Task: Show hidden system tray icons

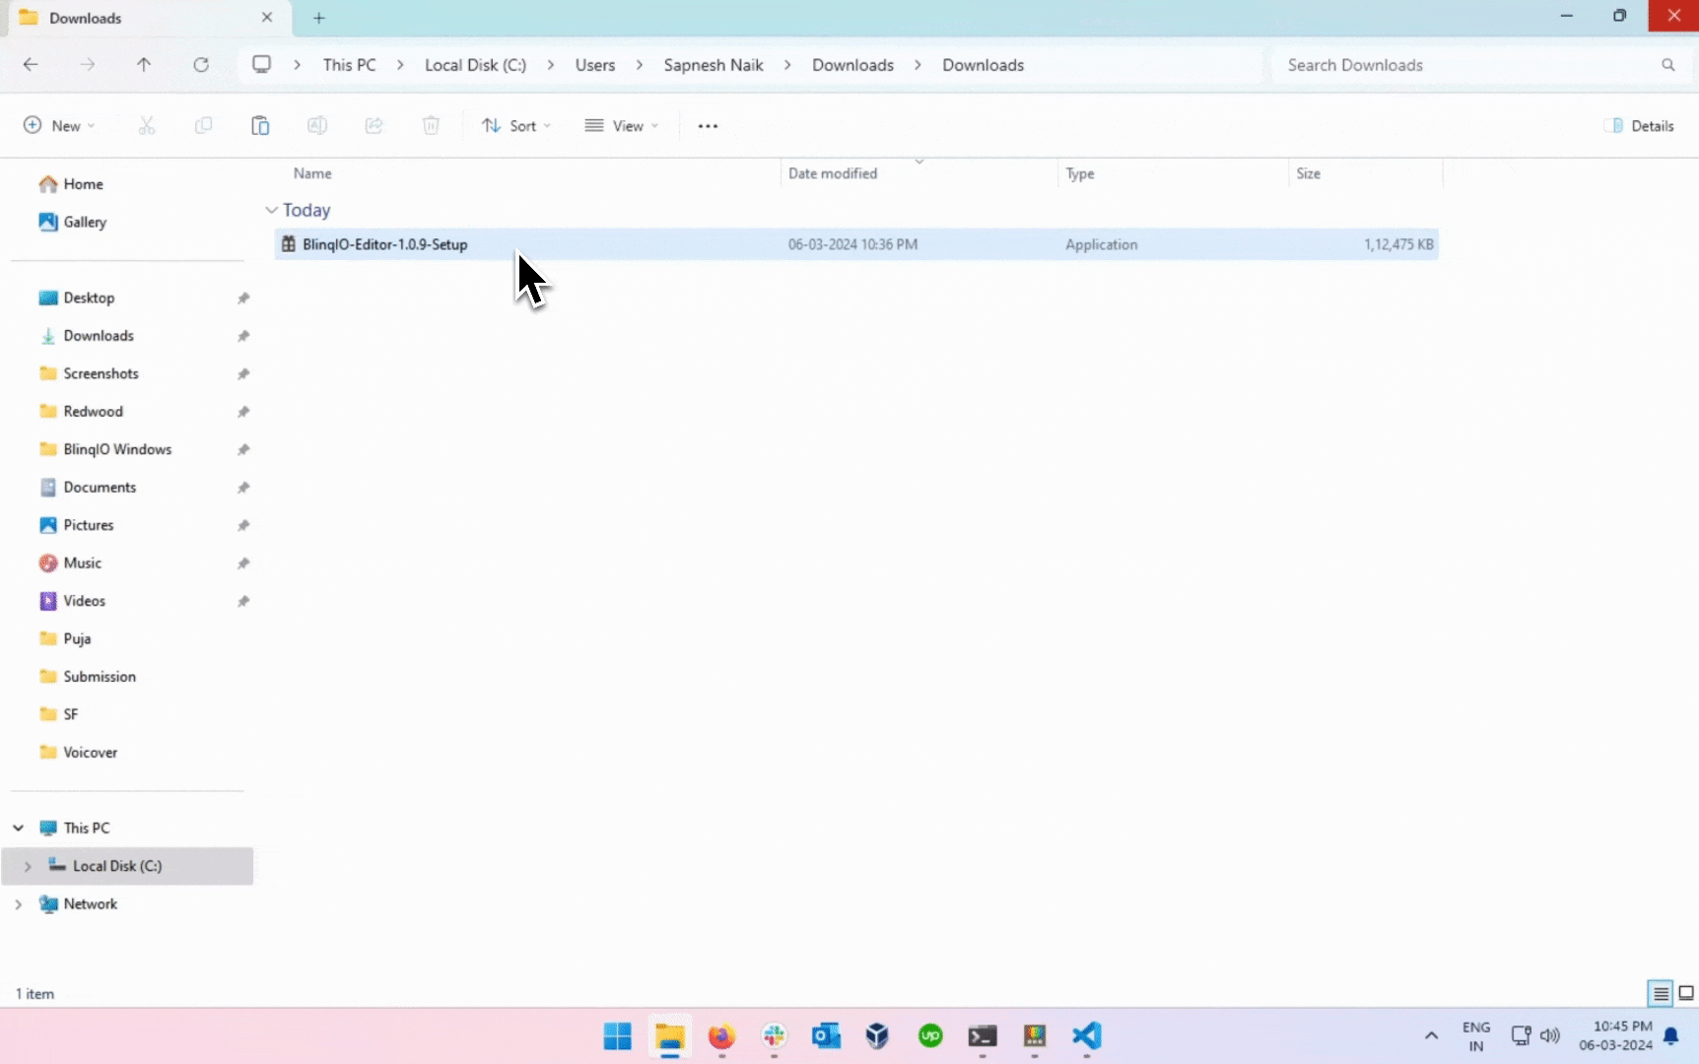Action: coord(1431,1036)
